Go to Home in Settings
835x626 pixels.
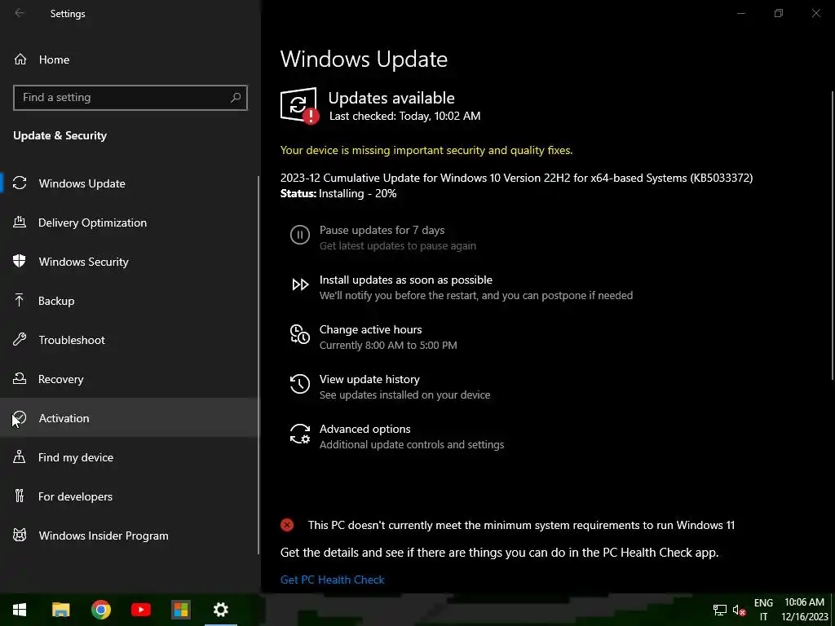[130, 59]
